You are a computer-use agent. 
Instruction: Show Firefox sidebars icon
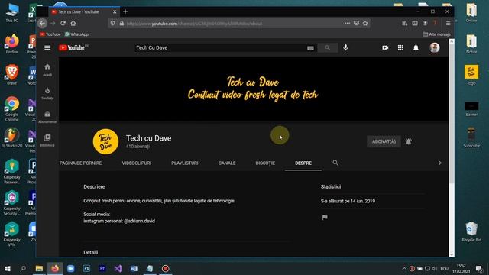(x=415, y=24)
